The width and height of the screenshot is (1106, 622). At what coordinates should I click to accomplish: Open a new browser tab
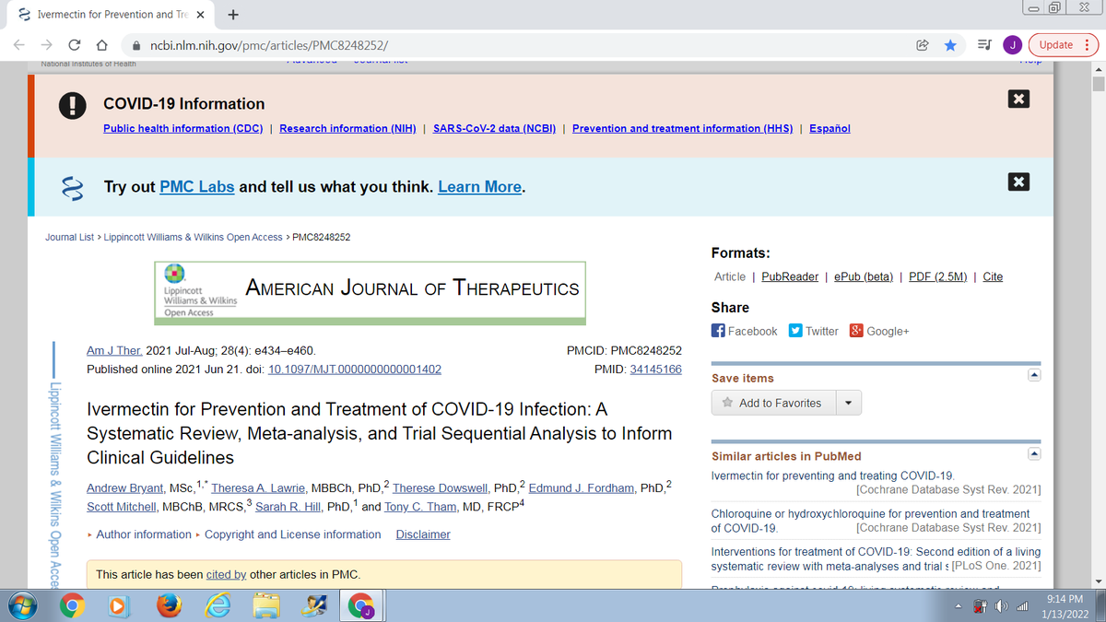233,15
